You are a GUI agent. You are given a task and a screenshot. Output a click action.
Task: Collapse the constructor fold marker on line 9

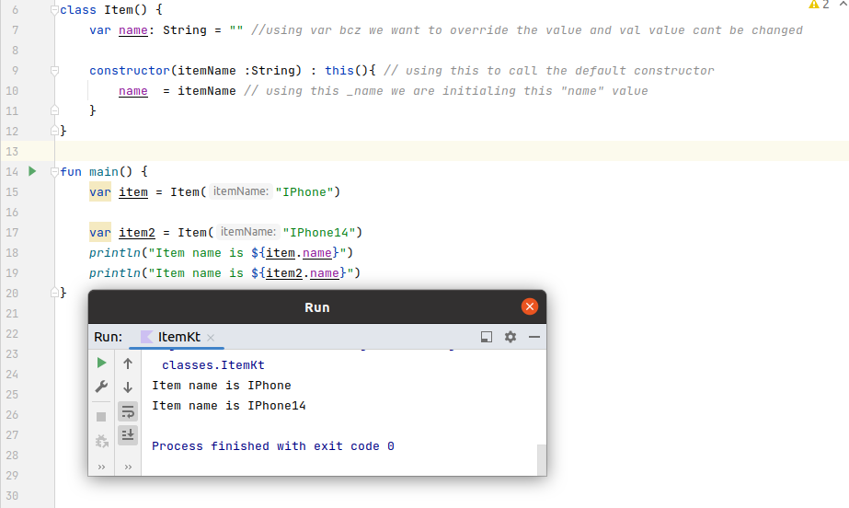(54, 71)
